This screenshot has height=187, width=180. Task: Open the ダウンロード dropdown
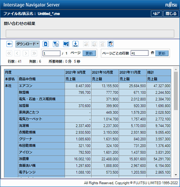tap(27, 44)
